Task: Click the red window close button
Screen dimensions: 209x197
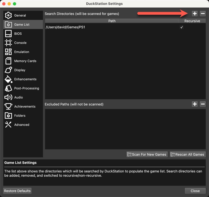Action: [x=4, y=4]
